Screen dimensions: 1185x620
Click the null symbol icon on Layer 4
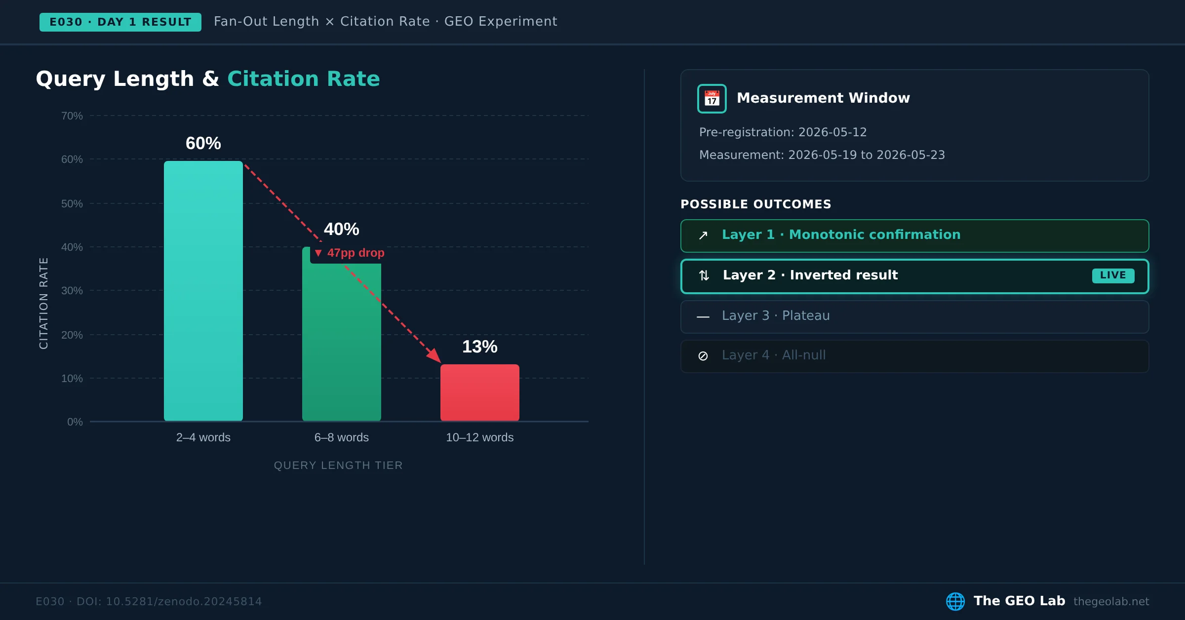point(703,356)
